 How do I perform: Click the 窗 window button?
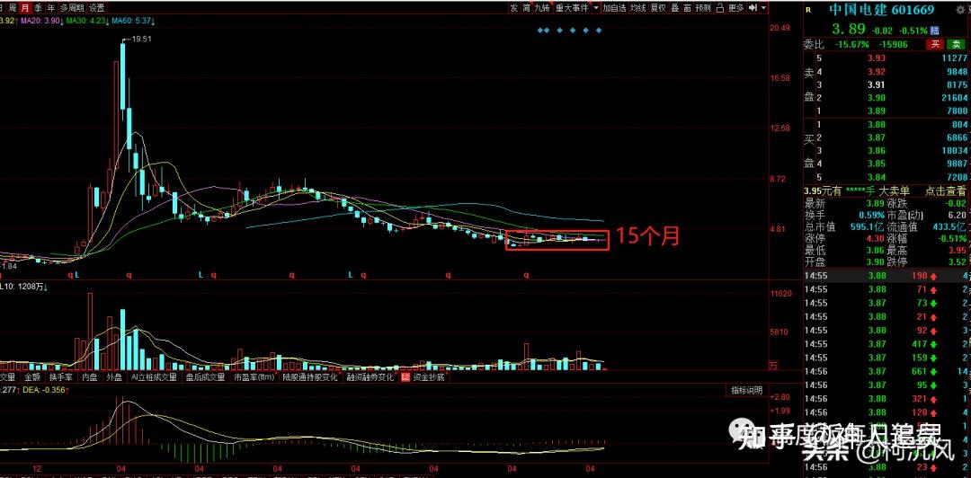click(x=687, y=8)
